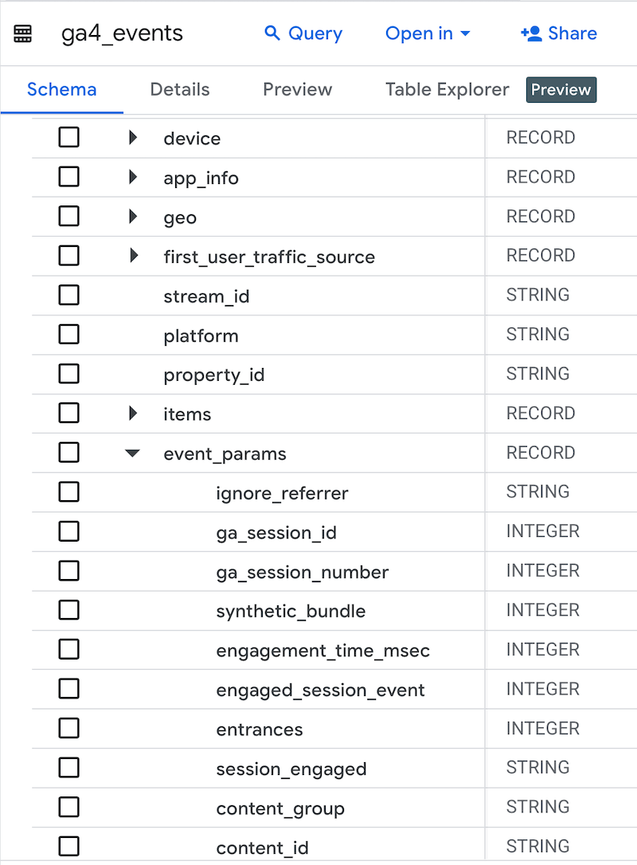Check the checkbox for stream_id
The image size is (637, 865).
click(68, 295)
